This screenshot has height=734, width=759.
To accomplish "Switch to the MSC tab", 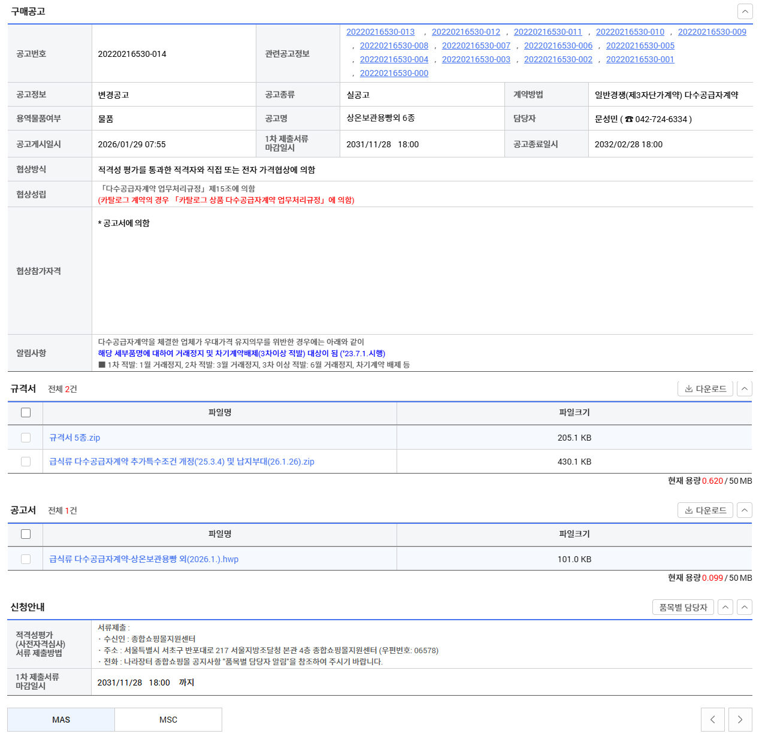I will click(168, 720).
